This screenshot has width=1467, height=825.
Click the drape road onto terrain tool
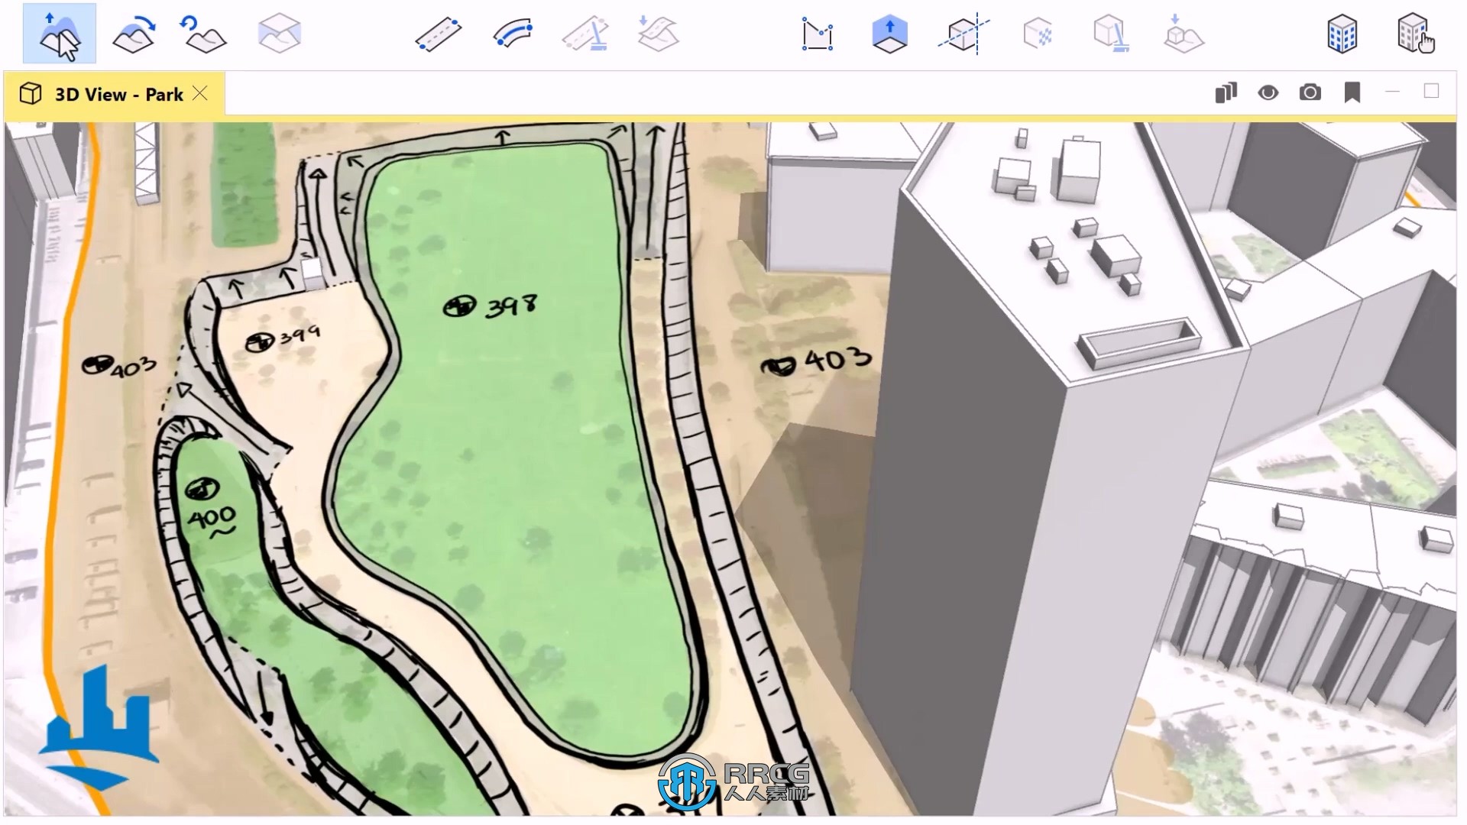pyautogui.click(x=658, y=34)
